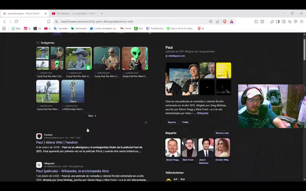Viewport: 306px width, 191px height.
Task: Open the Wsp WhatsApp bookmark
Action: click(x=16, y=28)
